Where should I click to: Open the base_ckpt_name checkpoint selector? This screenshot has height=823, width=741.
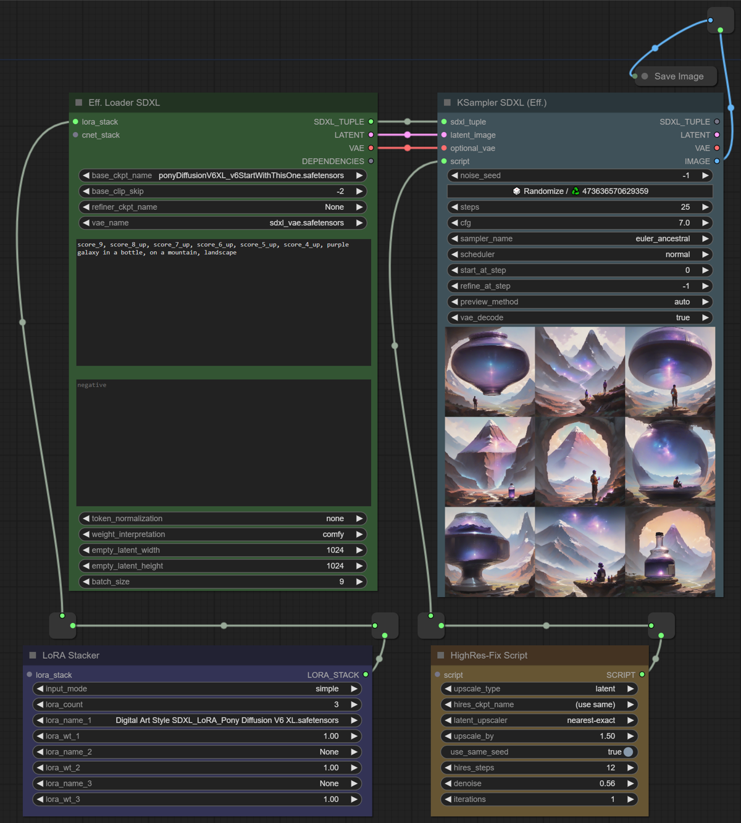coord(222,175)
